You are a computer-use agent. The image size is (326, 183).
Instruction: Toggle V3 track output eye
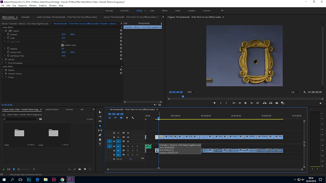click(x=128, y=133)
